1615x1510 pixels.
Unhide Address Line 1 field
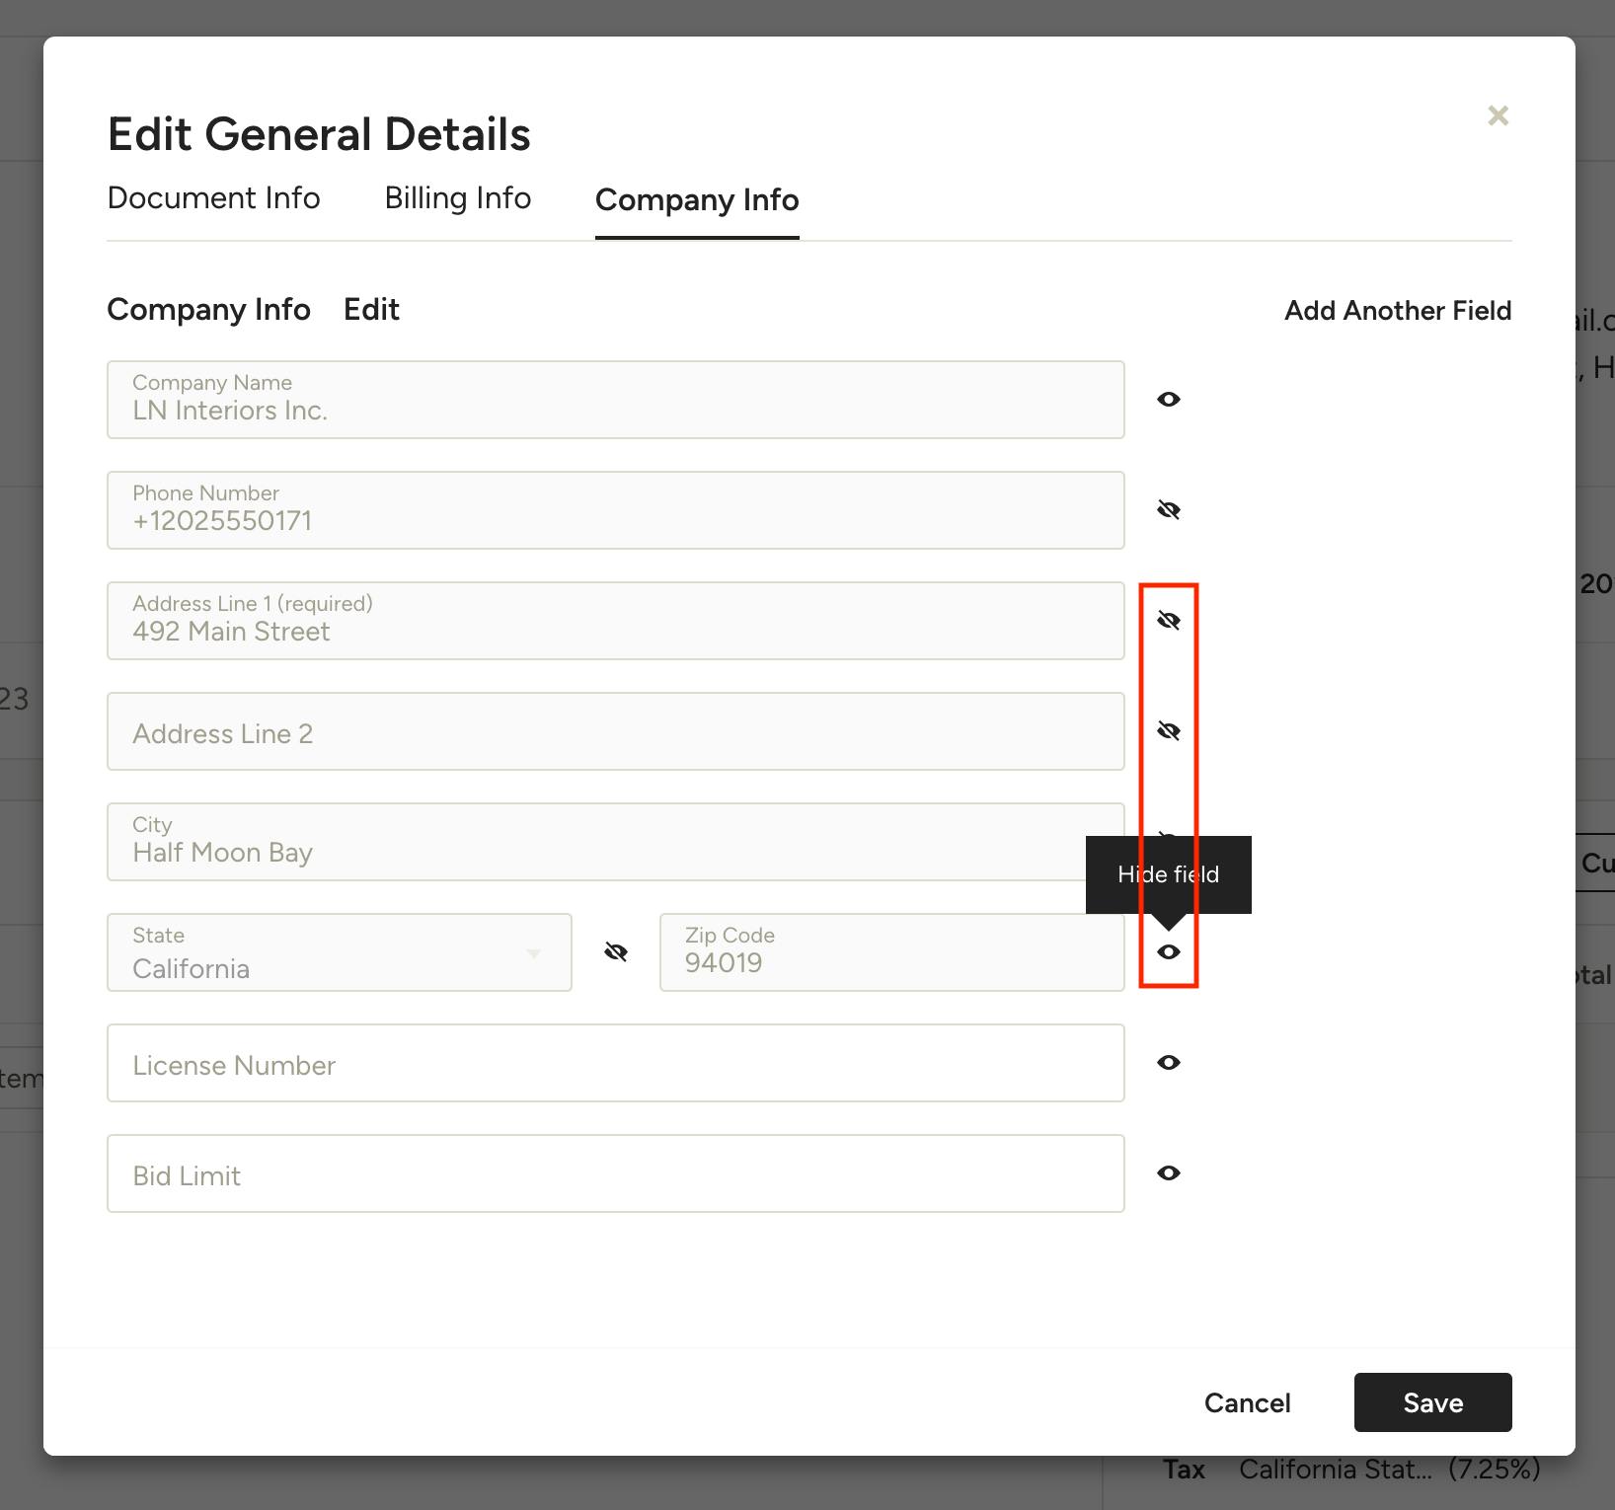click(1169, 621)
